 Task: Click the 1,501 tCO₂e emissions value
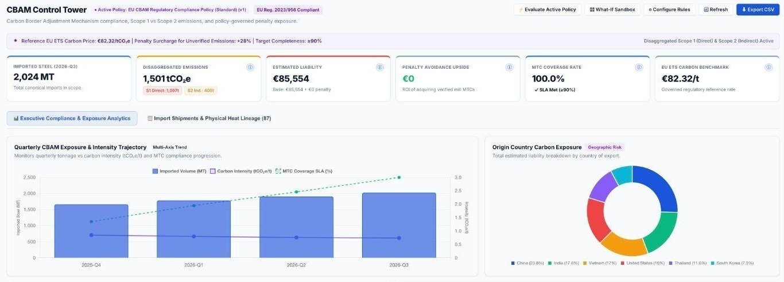167,79
